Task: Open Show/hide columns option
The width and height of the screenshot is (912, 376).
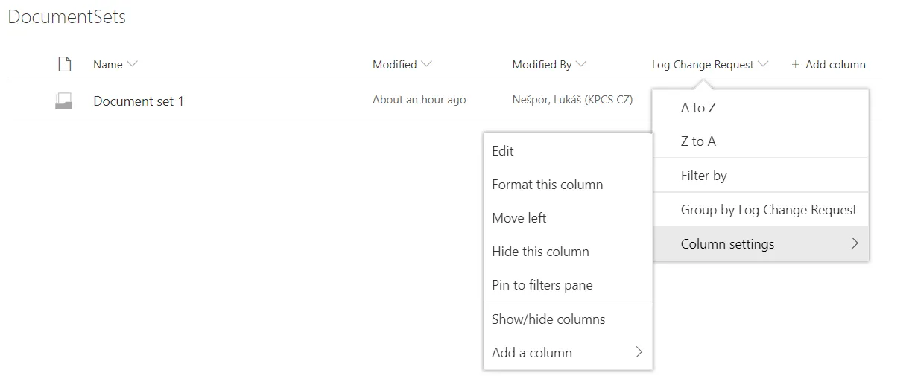Action: pyautogui.click(x=548, y=319)
